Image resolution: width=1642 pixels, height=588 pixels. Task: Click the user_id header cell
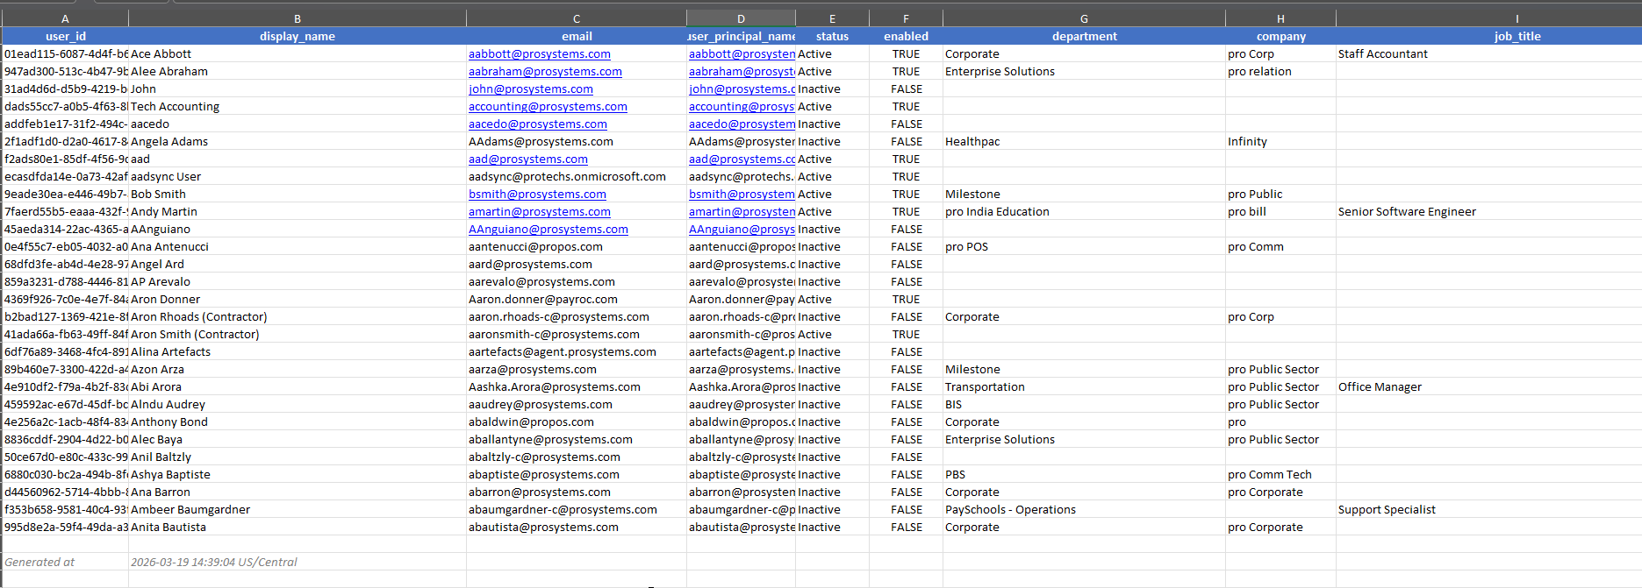point(66,36)
